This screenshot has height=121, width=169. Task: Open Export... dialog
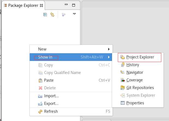coord(71,104)
